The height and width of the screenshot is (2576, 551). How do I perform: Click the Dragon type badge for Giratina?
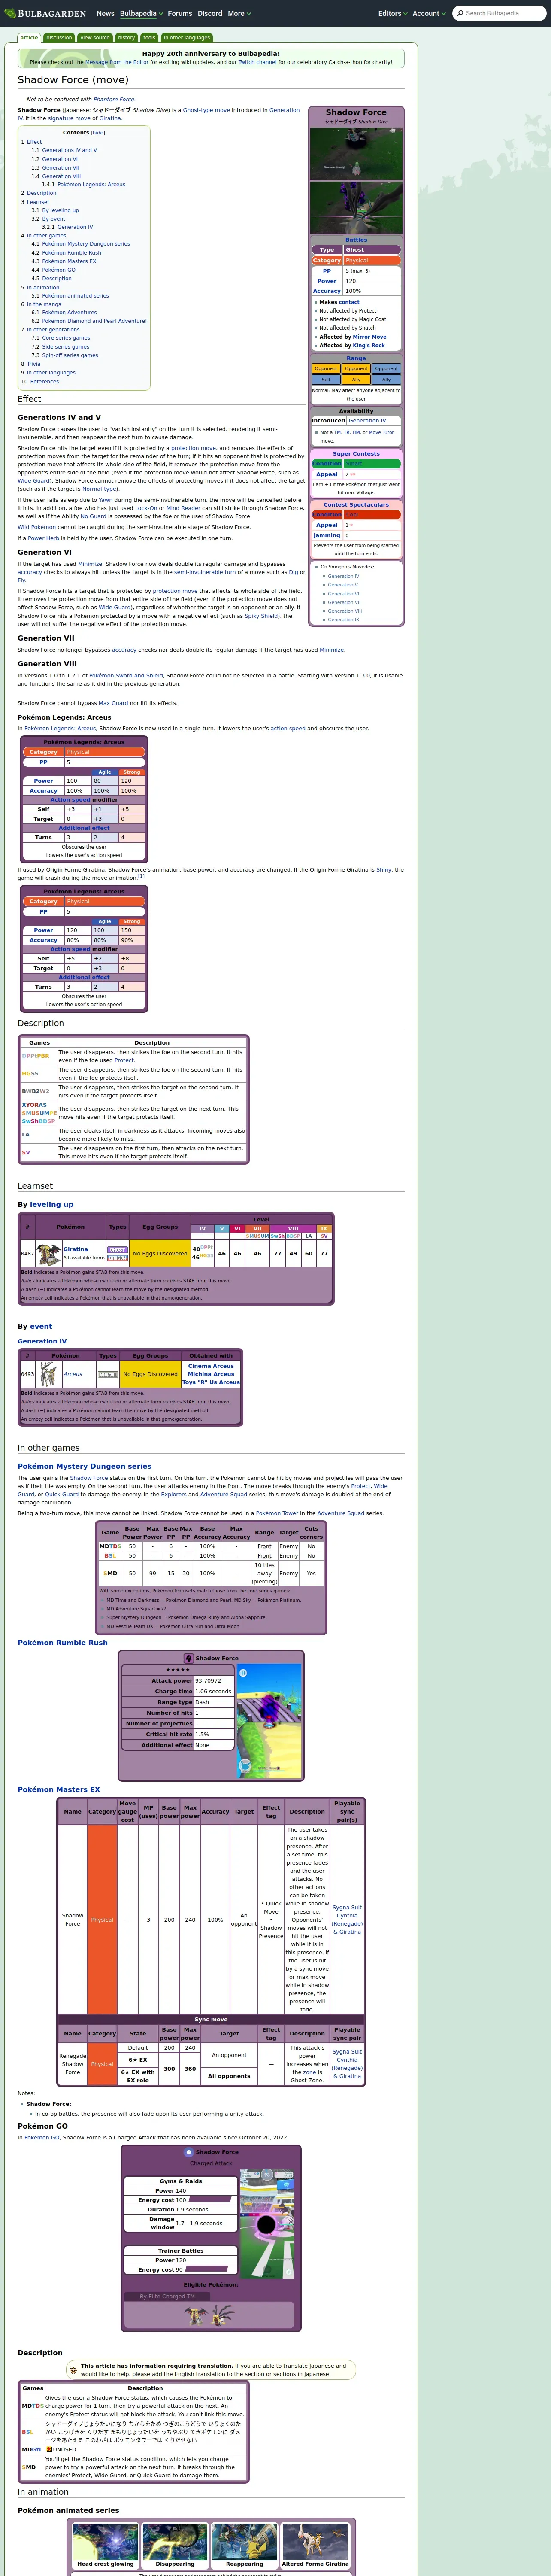point(117,1257)
